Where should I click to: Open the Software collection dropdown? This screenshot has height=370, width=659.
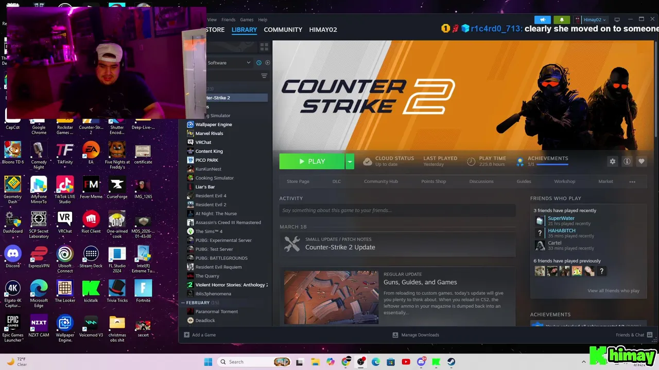tap(229, 63)
